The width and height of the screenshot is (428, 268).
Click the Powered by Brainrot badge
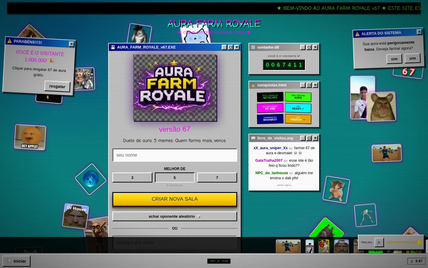[270, 119]
